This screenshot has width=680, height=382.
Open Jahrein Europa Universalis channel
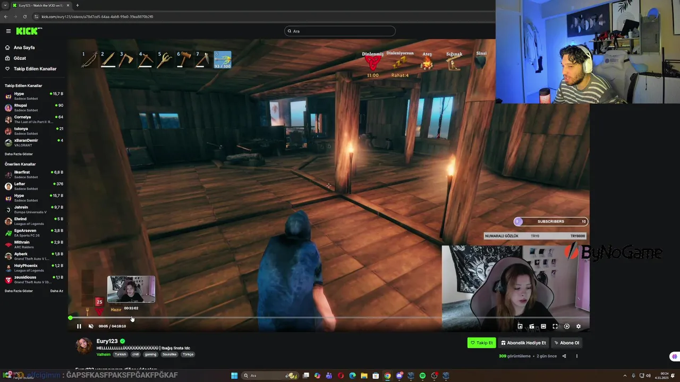[34, 210]
